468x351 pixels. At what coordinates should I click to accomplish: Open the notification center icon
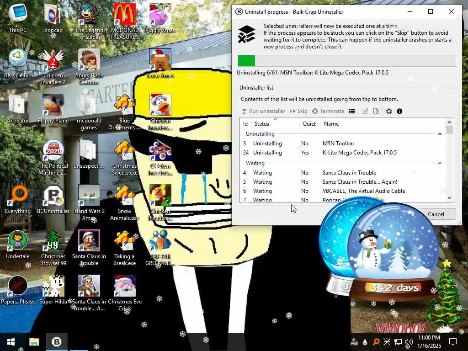[453, 342]
